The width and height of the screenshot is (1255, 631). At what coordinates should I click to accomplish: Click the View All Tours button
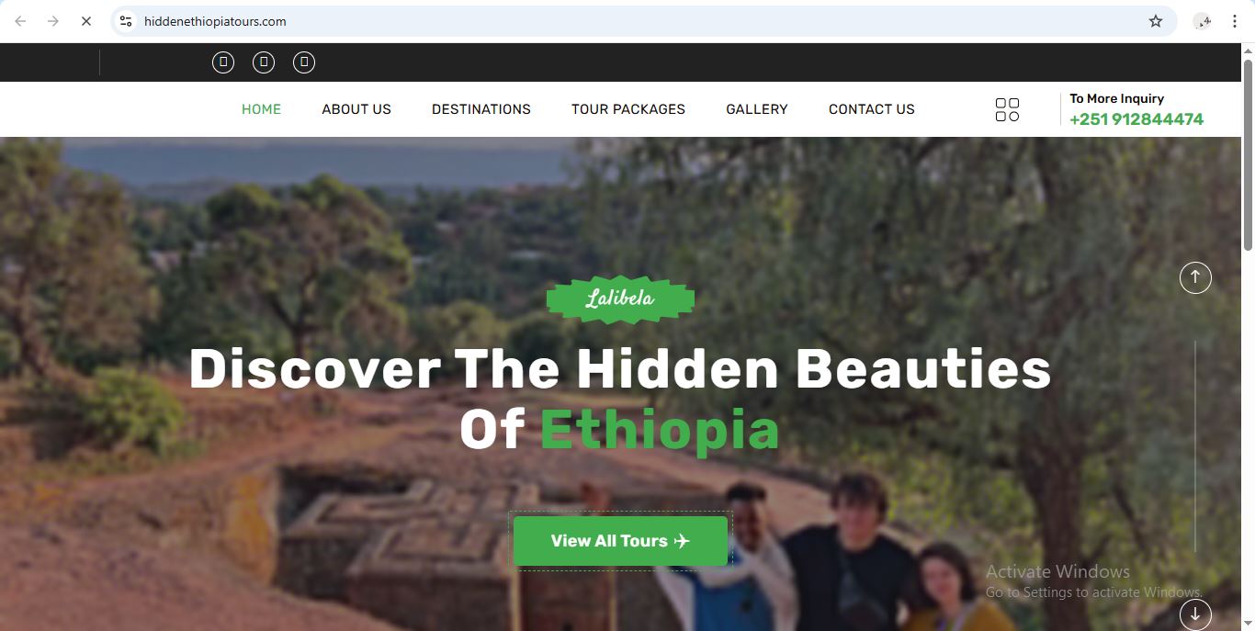(x=620, y=541)
